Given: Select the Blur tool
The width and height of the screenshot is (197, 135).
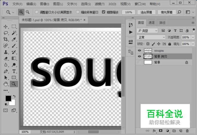Looking at the screenshot, I should tap(5, 65).
